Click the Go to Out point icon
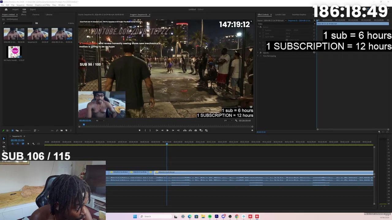 point(178,130)
